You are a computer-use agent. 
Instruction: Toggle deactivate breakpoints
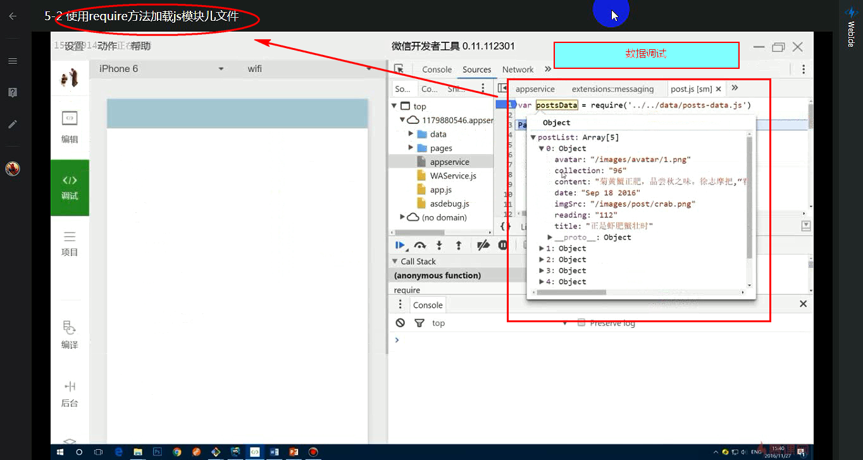click(483, 245)
